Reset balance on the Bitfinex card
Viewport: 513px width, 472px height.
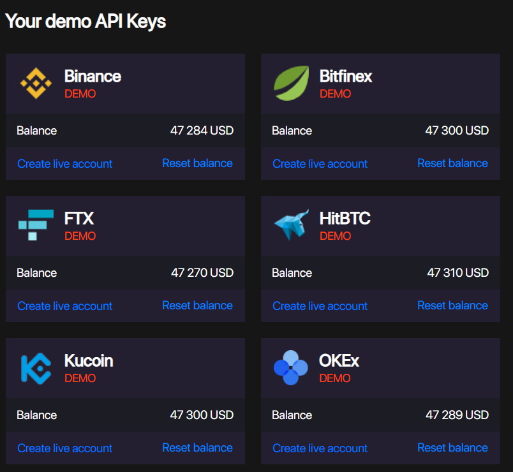pos(452,163)
